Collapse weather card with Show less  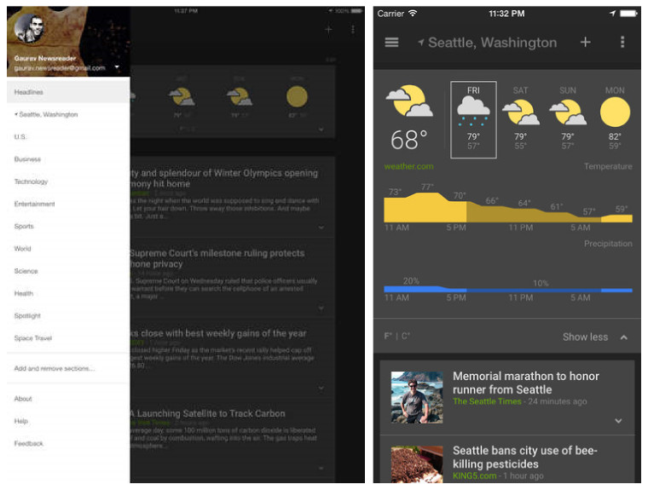point(594,337)
